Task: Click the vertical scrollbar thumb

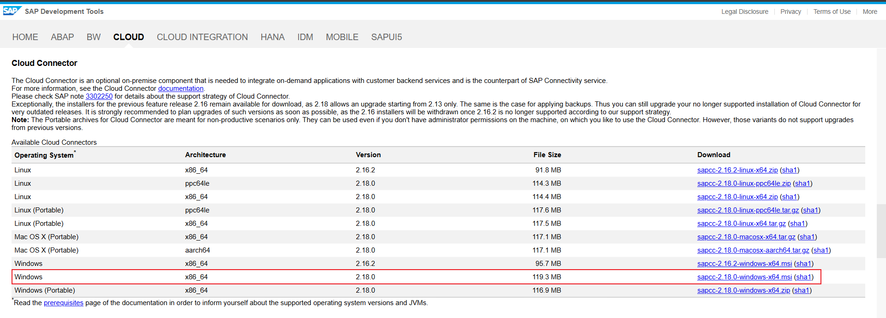Action: (881, 230)
